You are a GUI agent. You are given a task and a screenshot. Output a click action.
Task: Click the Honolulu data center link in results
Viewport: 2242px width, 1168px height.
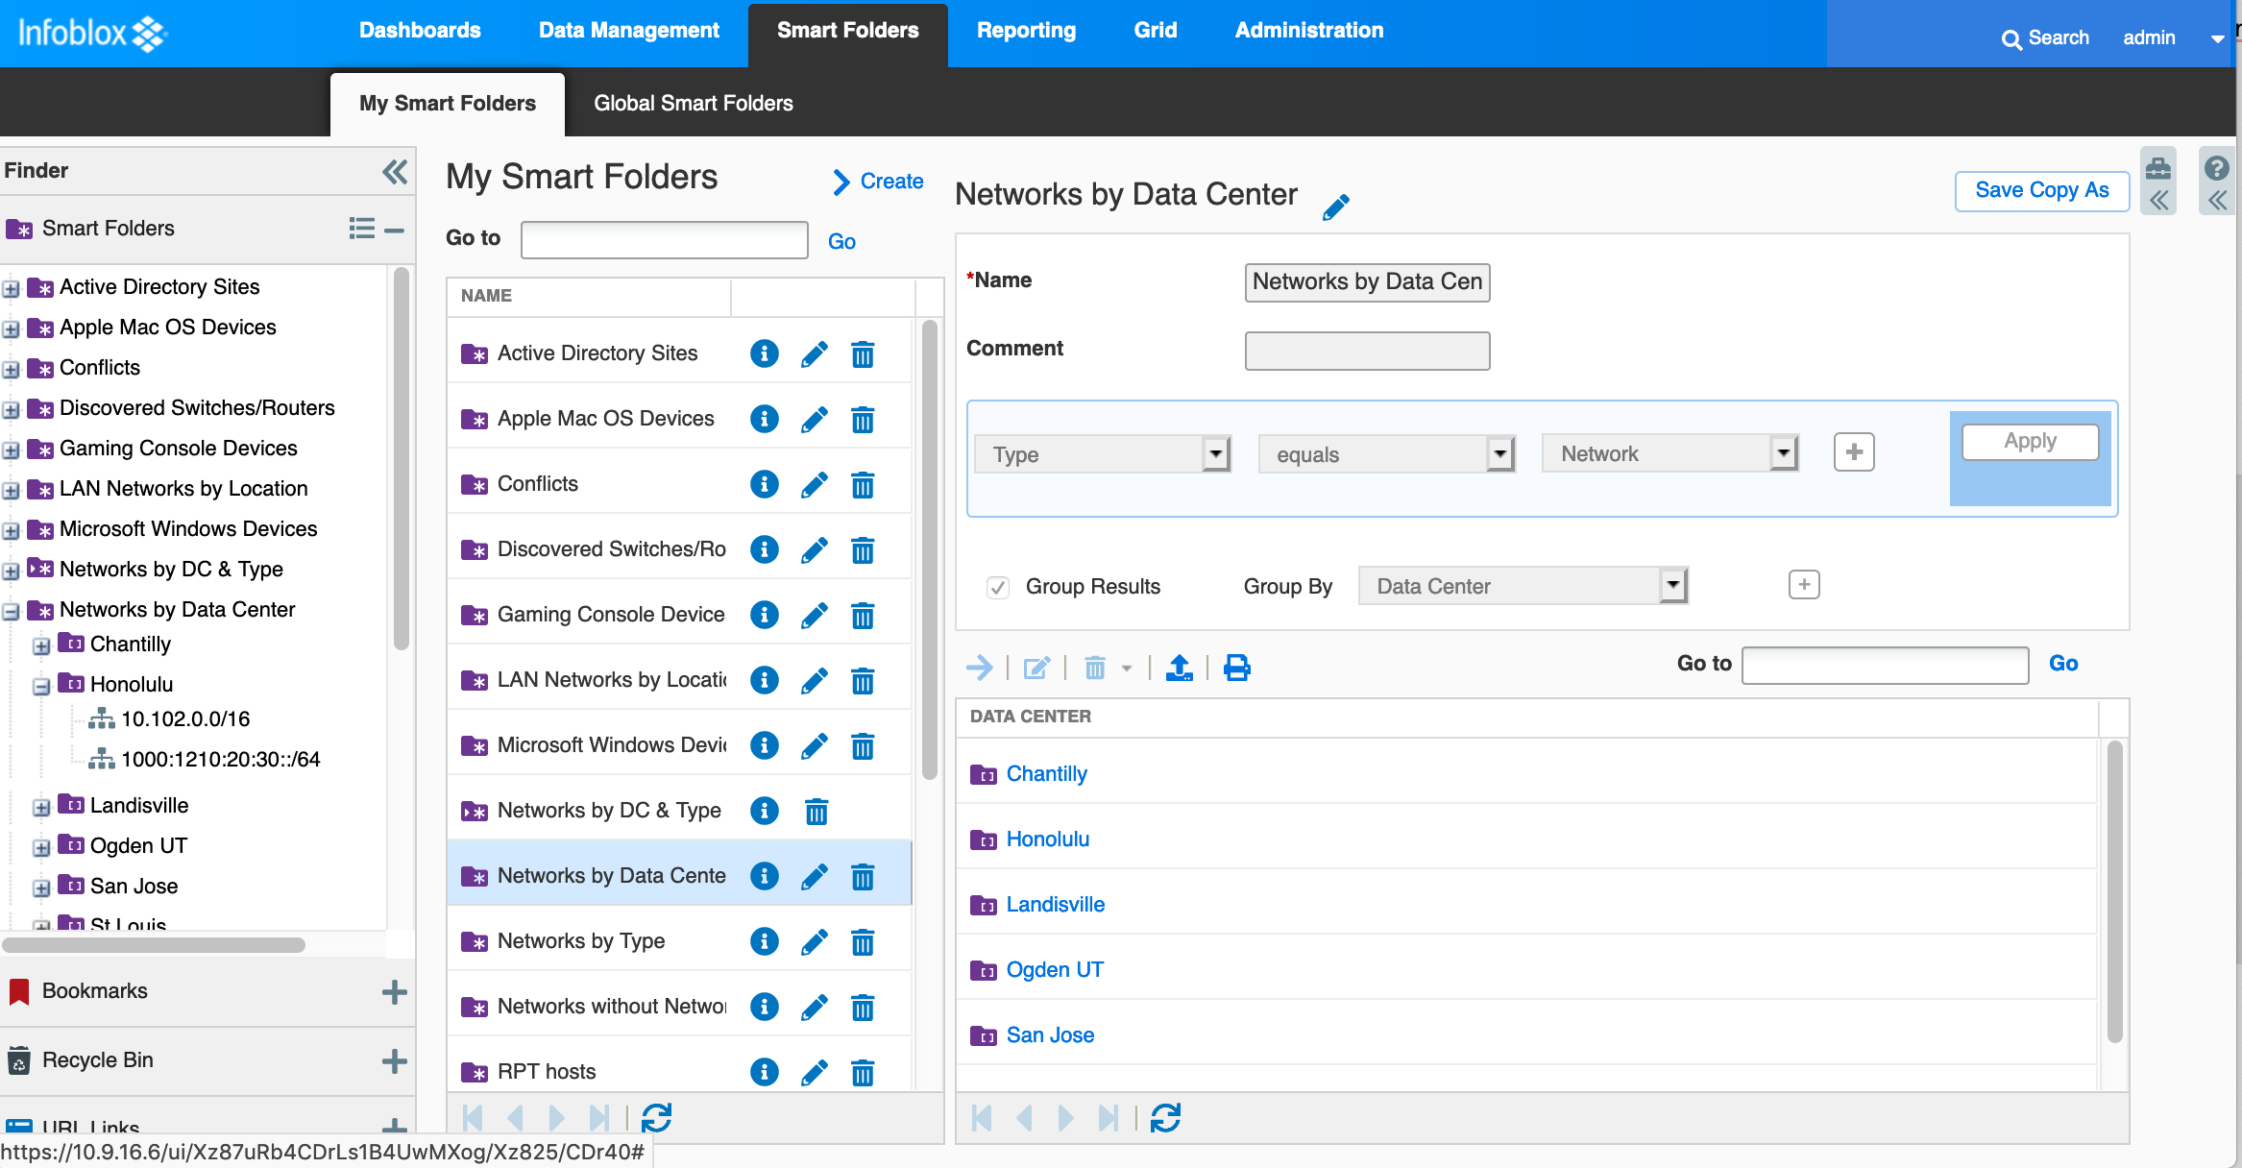[1047, 838]
